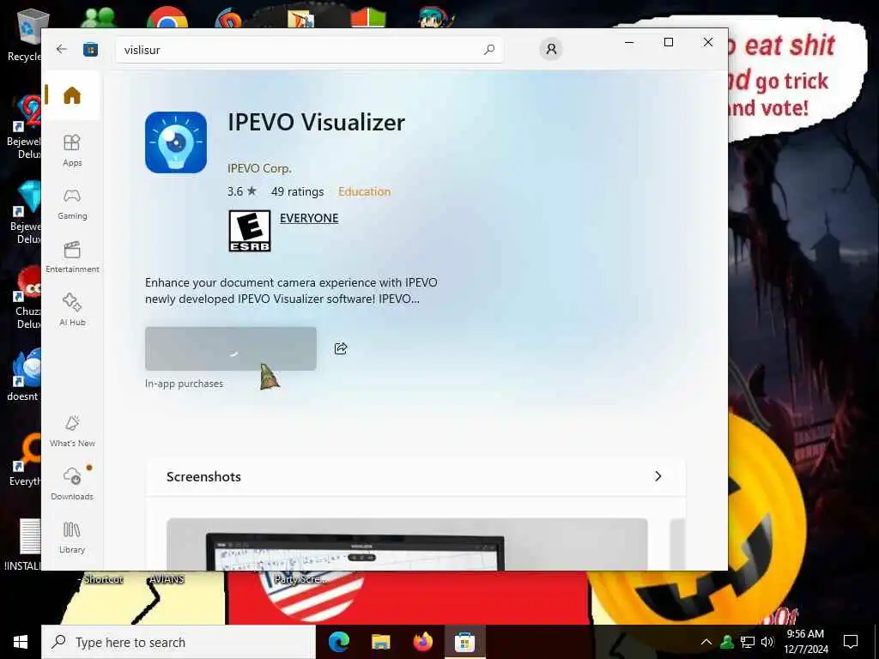Open the Entertainment section in sidebar
Viewport: 879px width, 659px height.
pos(72,257)
